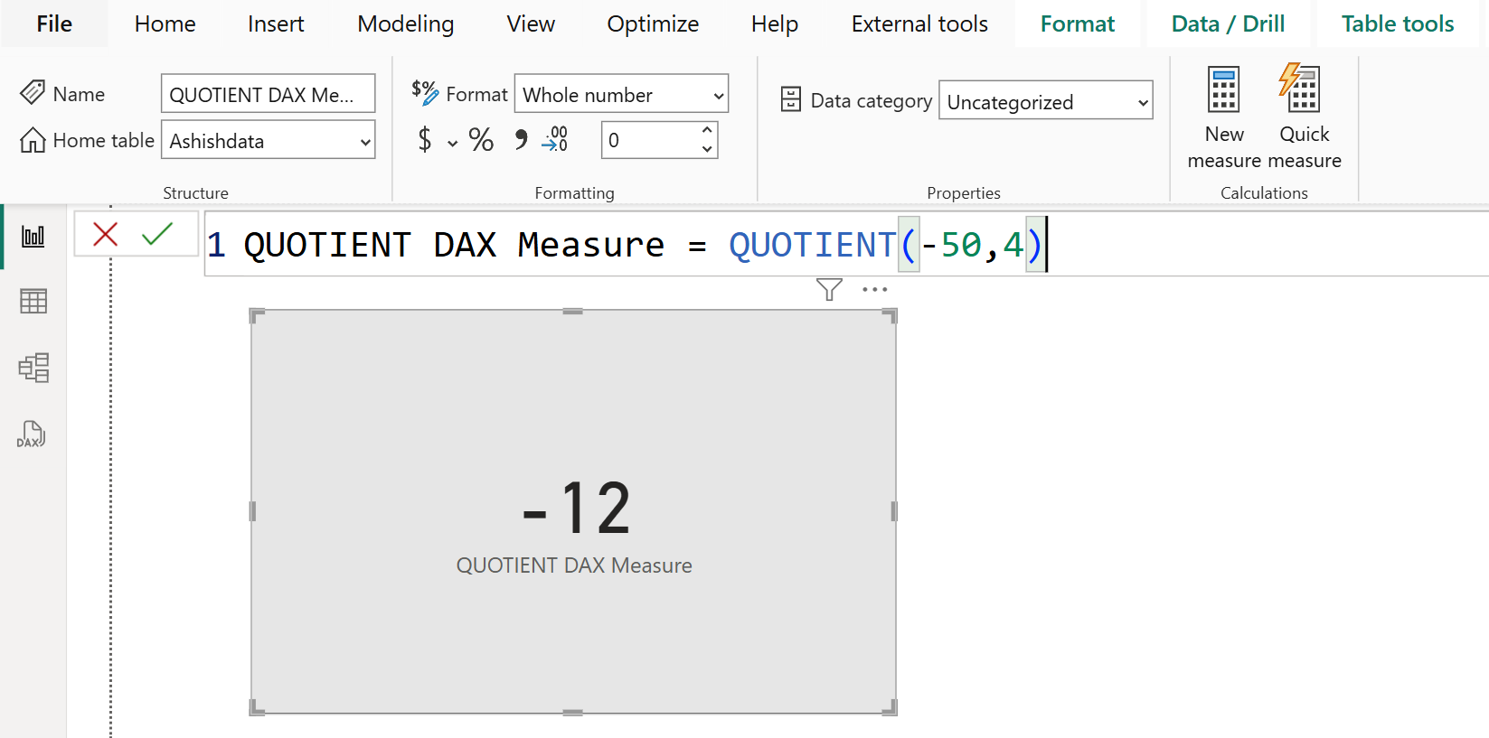The image size is (1489, 738).
Task: Open the File menu
Action: (54, 24)
